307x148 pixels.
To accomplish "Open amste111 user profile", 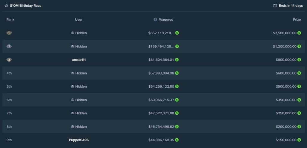I will (x=79, y=60).
